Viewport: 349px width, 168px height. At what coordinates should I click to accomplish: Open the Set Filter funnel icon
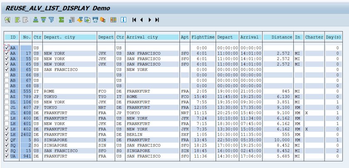coord(52,20)
